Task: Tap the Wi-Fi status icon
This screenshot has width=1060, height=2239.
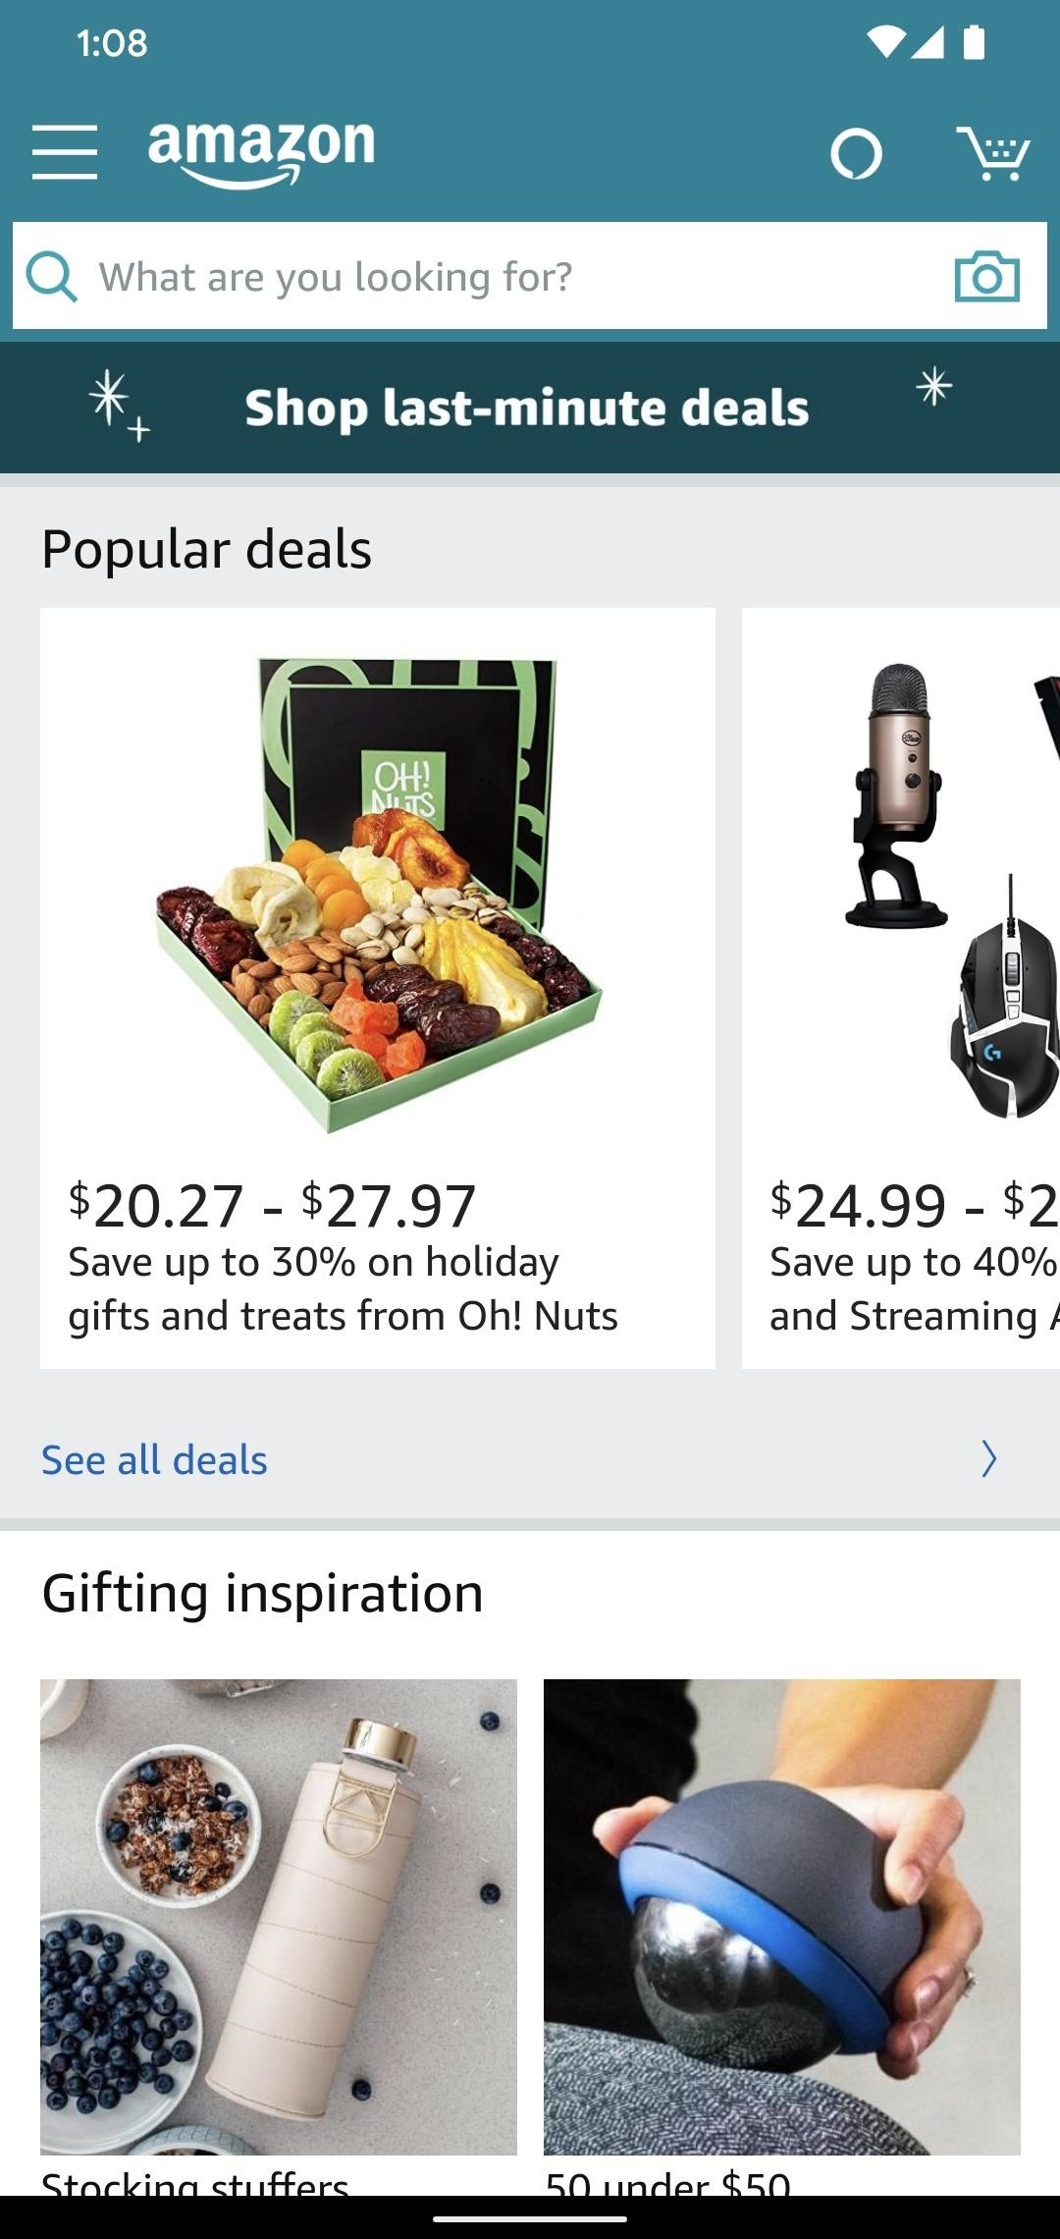Action: 885,42
